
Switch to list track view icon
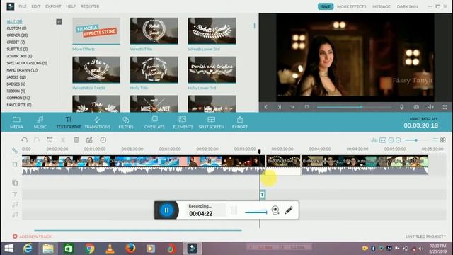(x=435, y=140)
